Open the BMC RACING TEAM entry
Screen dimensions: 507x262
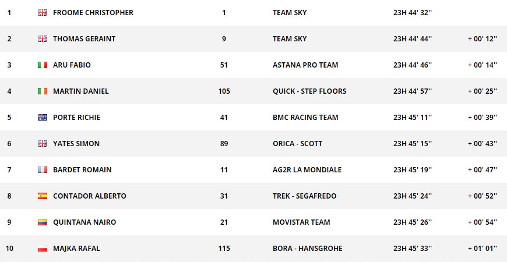(305, 118)
